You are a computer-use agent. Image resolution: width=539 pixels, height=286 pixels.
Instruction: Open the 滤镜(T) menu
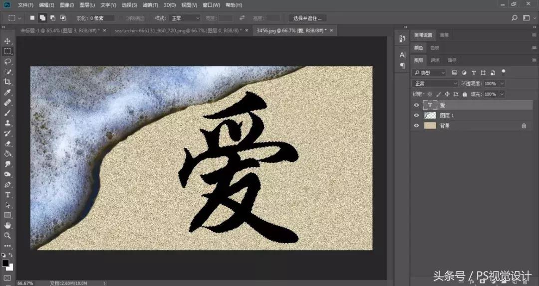pos(151,5)
